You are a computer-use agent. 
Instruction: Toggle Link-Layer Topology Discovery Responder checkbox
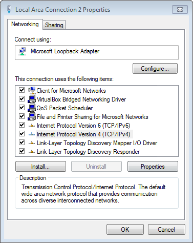tap(22, 151)
